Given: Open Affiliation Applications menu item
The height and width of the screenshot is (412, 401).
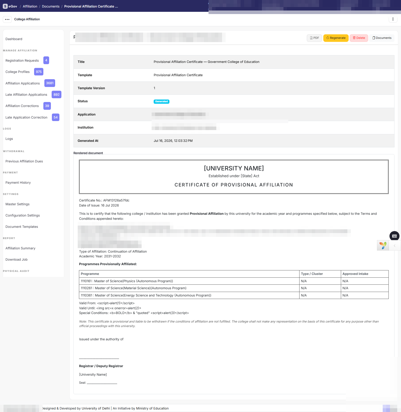Looking at the screenshot, I should 23,83.
